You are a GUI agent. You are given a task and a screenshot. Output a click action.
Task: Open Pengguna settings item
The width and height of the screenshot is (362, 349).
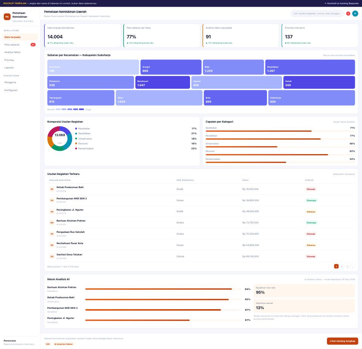pos(20,82)
